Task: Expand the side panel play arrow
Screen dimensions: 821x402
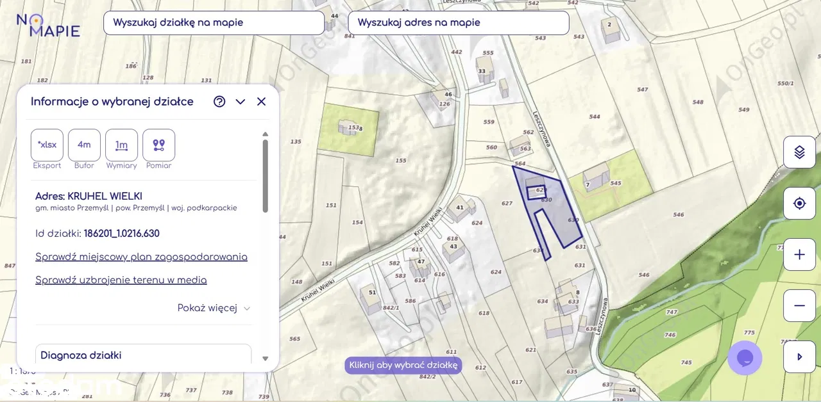Action: pos(799,357)
